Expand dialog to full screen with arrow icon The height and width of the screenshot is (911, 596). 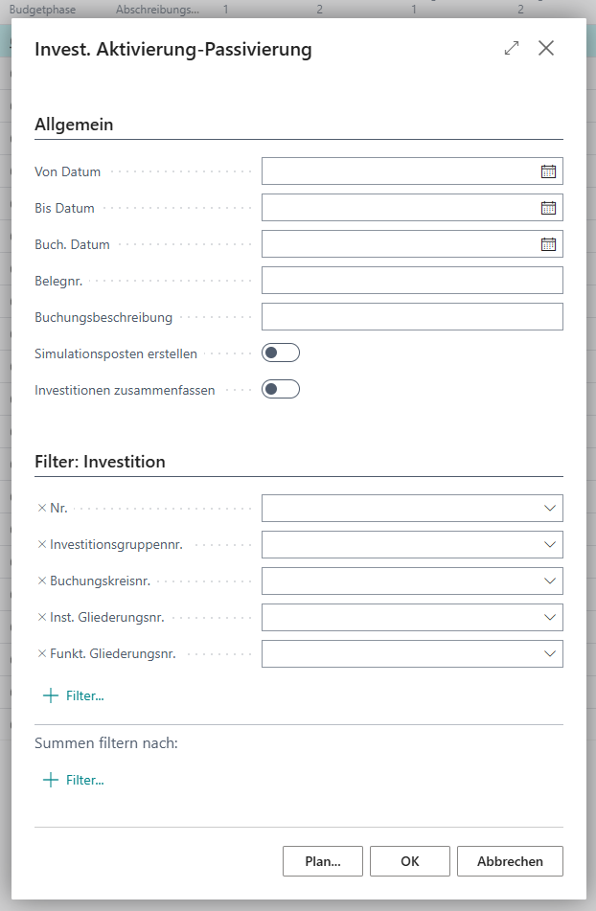(x=511, y=48)
